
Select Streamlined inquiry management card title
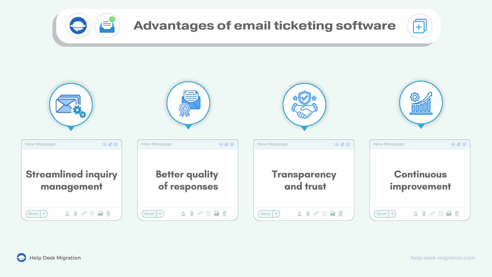point(72,180)
